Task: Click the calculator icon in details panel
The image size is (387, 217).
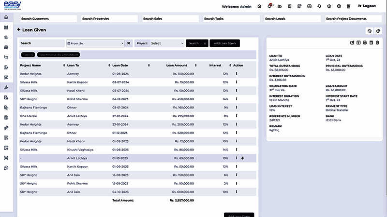Action: click(x=371, y=42)
